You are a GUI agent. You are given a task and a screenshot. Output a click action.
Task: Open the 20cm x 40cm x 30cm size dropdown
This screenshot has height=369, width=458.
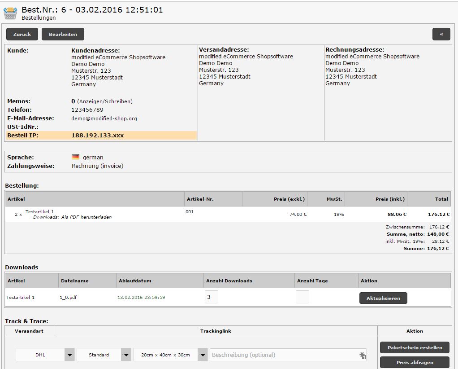click(170, 355)
